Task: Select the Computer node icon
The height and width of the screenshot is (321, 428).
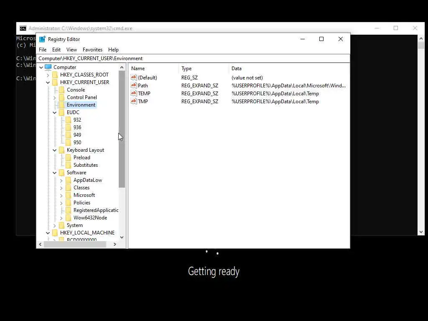Action: (x=48, y=67)
